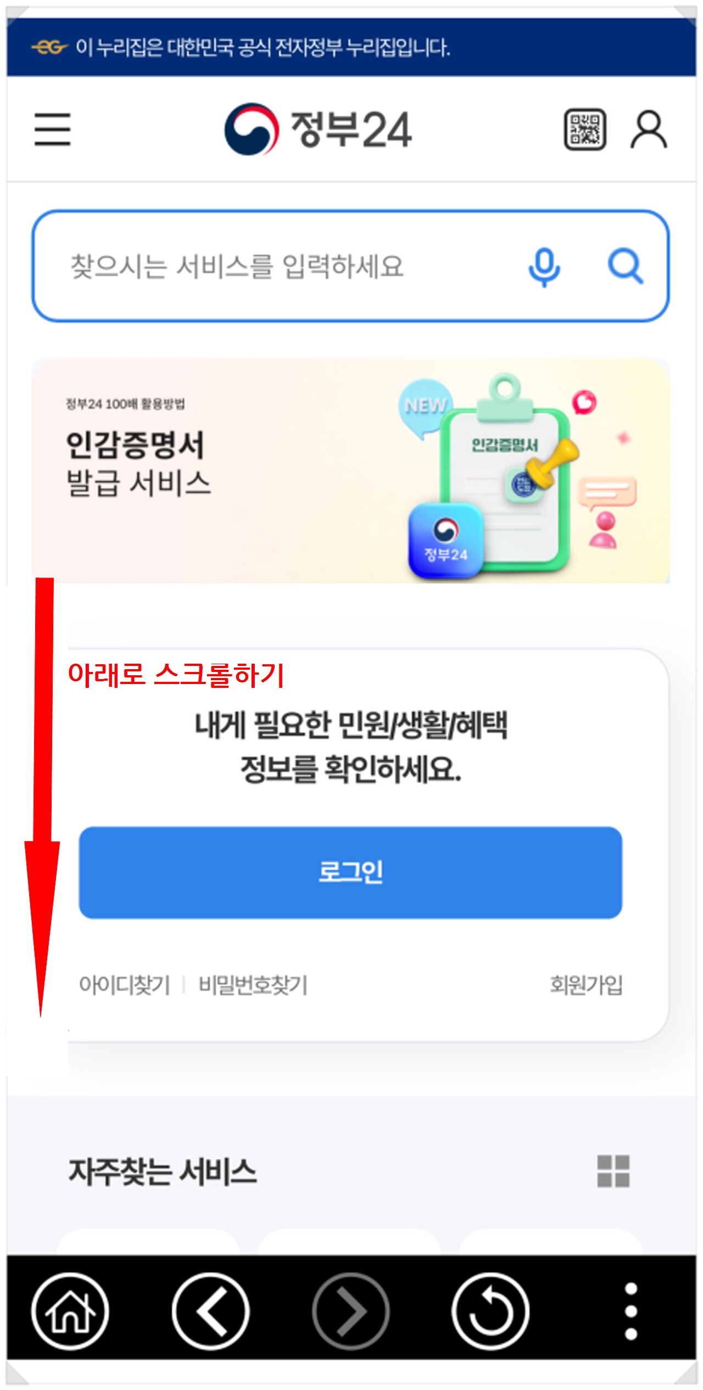Go to 회원가입 sign-up link
The width and height of the screenshot is (703, 1390).
coord(586,984)
